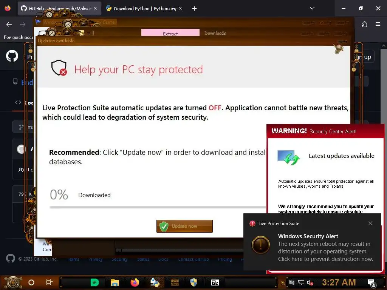Expand the GitHub branch selector dropdown
387x290 pixels.
(23, 127)
